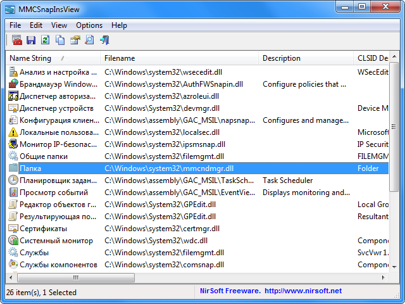Click icon of Монитор IP-безопас... row
Screen dimensions: 405x304
click(13, 144)
